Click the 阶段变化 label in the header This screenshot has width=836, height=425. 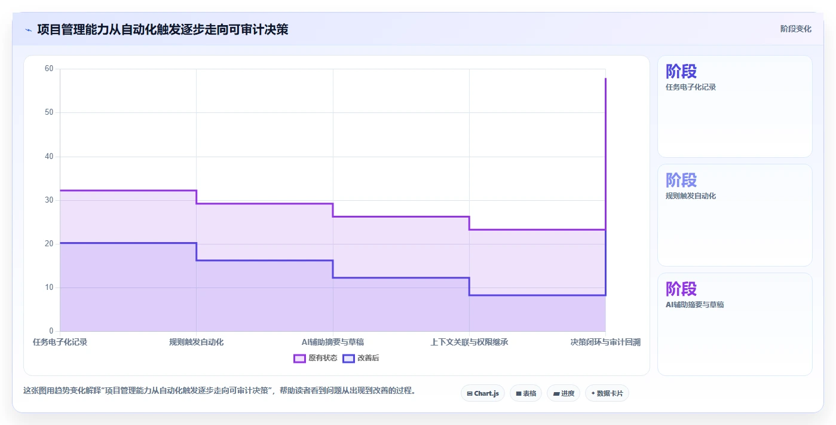(796, 29)
